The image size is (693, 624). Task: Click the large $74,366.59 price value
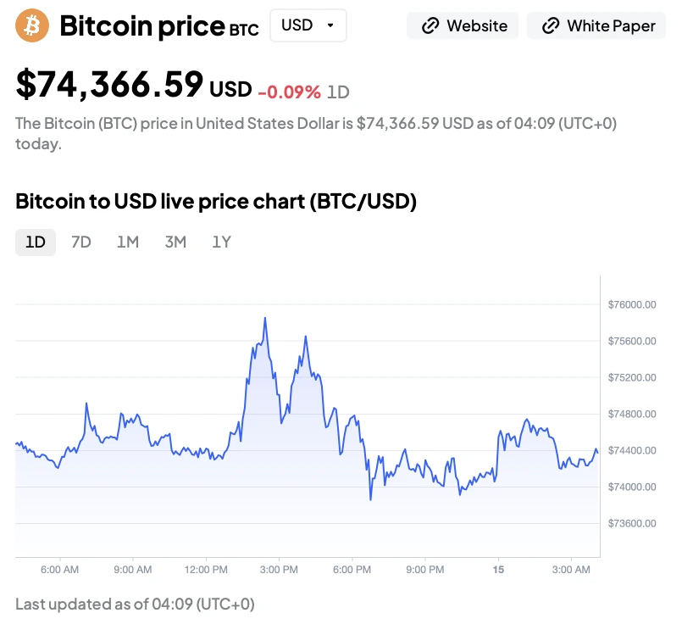110,84
